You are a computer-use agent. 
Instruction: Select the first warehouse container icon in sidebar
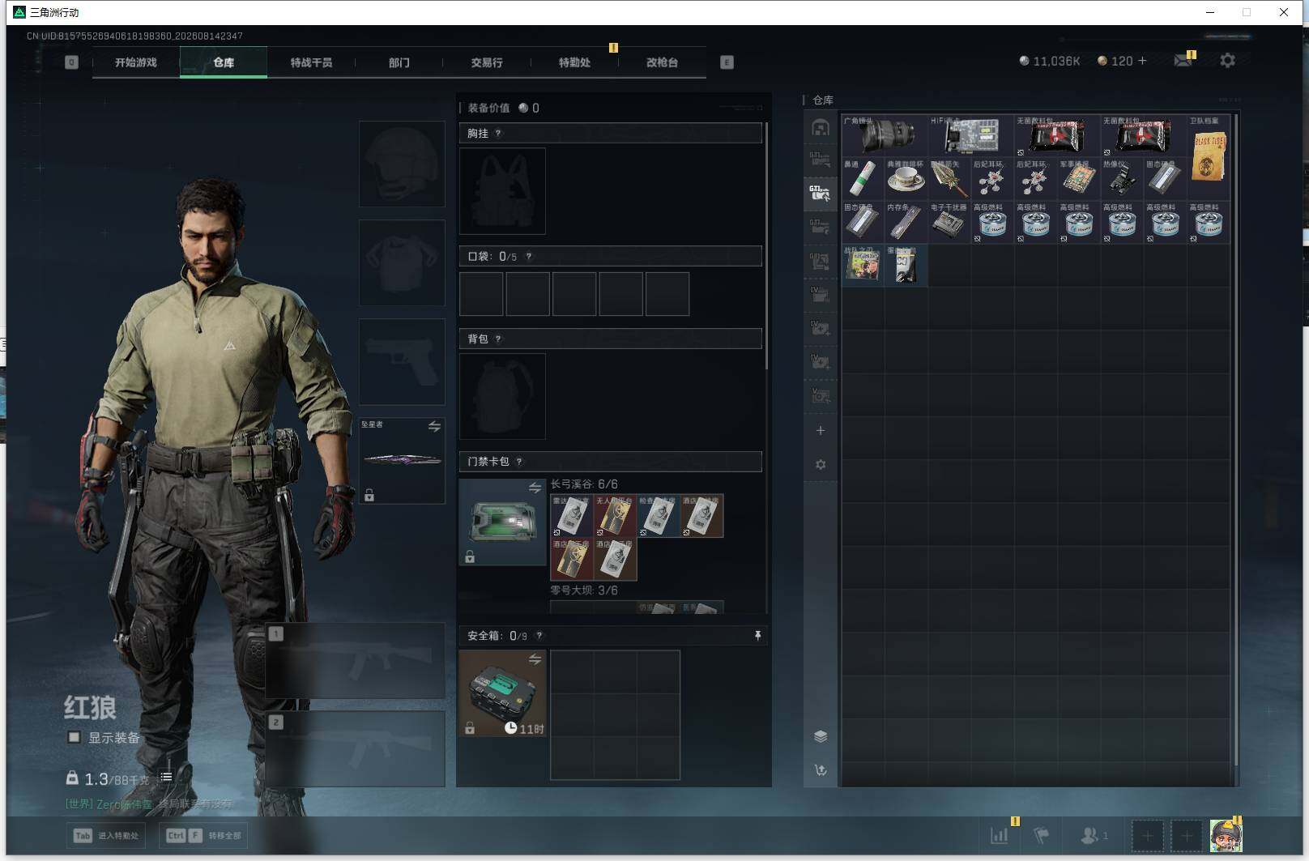[x=821, y=128]
